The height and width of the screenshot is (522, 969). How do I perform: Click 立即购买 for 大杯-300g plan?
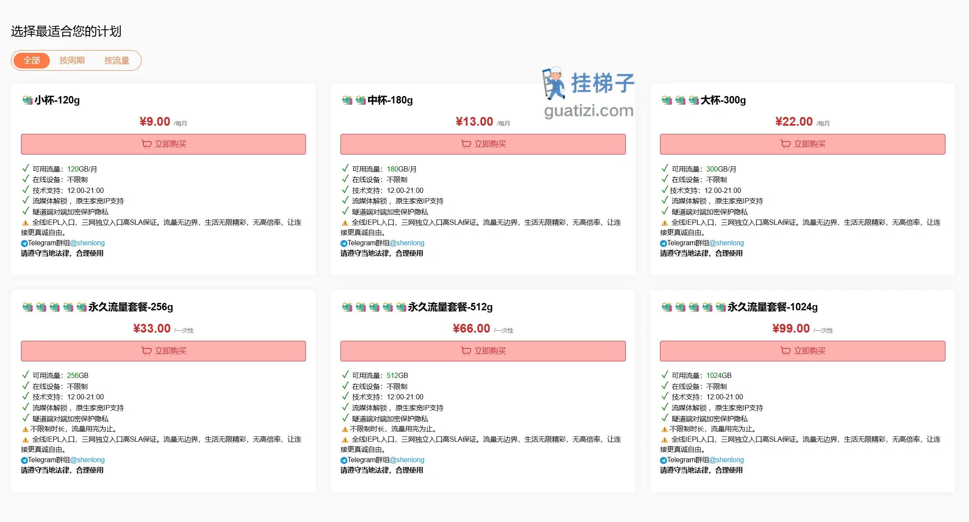click(x=802, y=144)
